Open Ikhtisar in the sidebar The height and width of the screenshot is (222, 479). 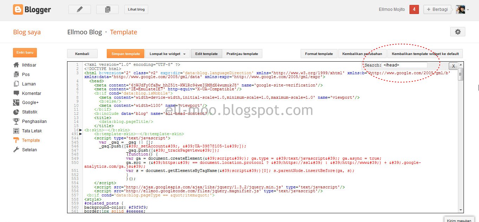coord(29,65)
